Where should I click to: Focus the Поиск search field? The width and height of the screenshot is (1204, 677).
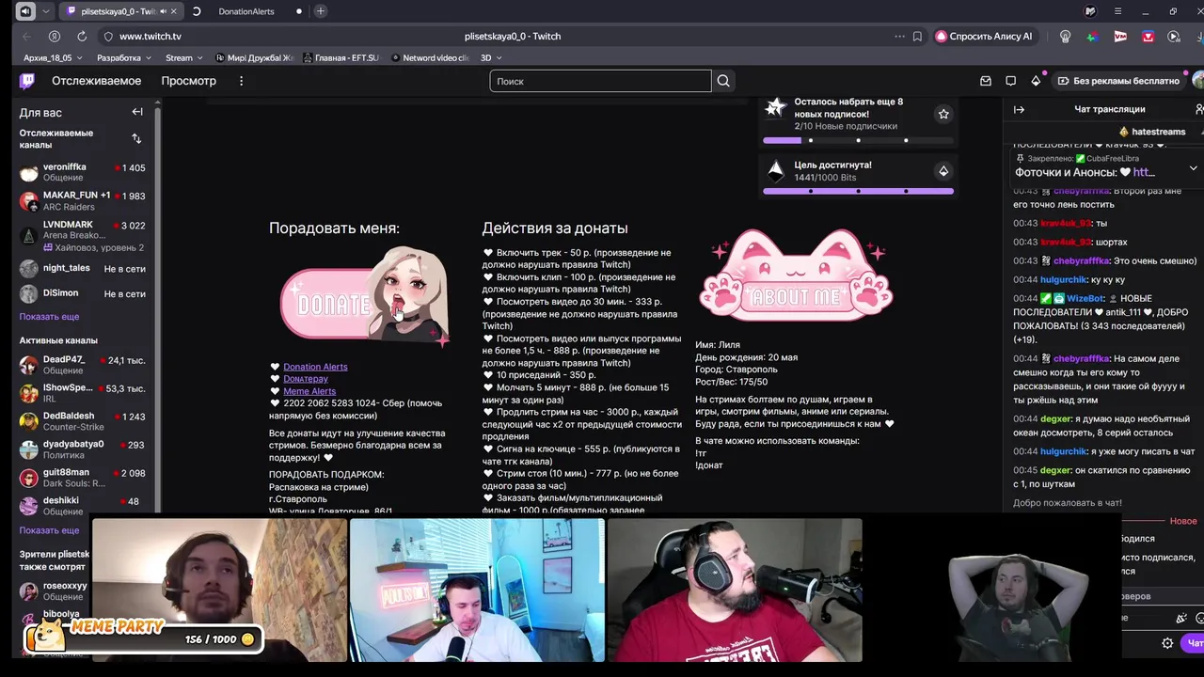600,81
